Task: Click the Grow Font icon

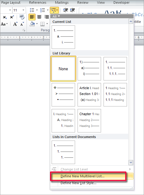Action: tap(15, 24)
